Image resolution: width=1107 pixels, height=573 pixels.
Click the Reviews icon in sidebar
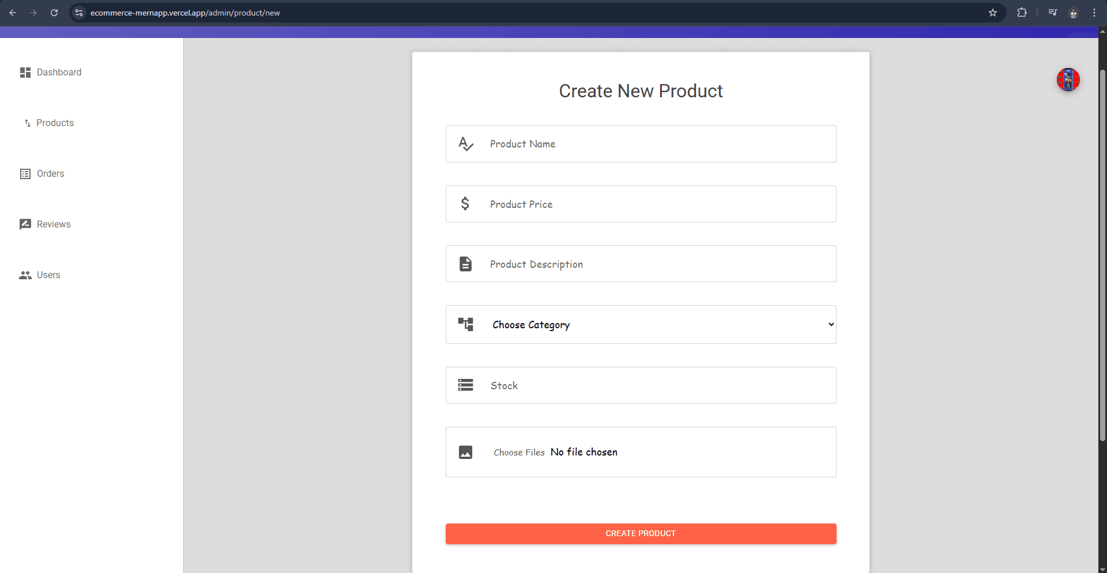[25, 225]
